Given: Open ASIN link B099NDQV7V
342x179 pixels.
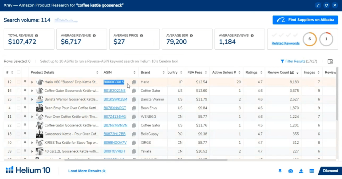Looking at the screenshot, I should (115, 143).
